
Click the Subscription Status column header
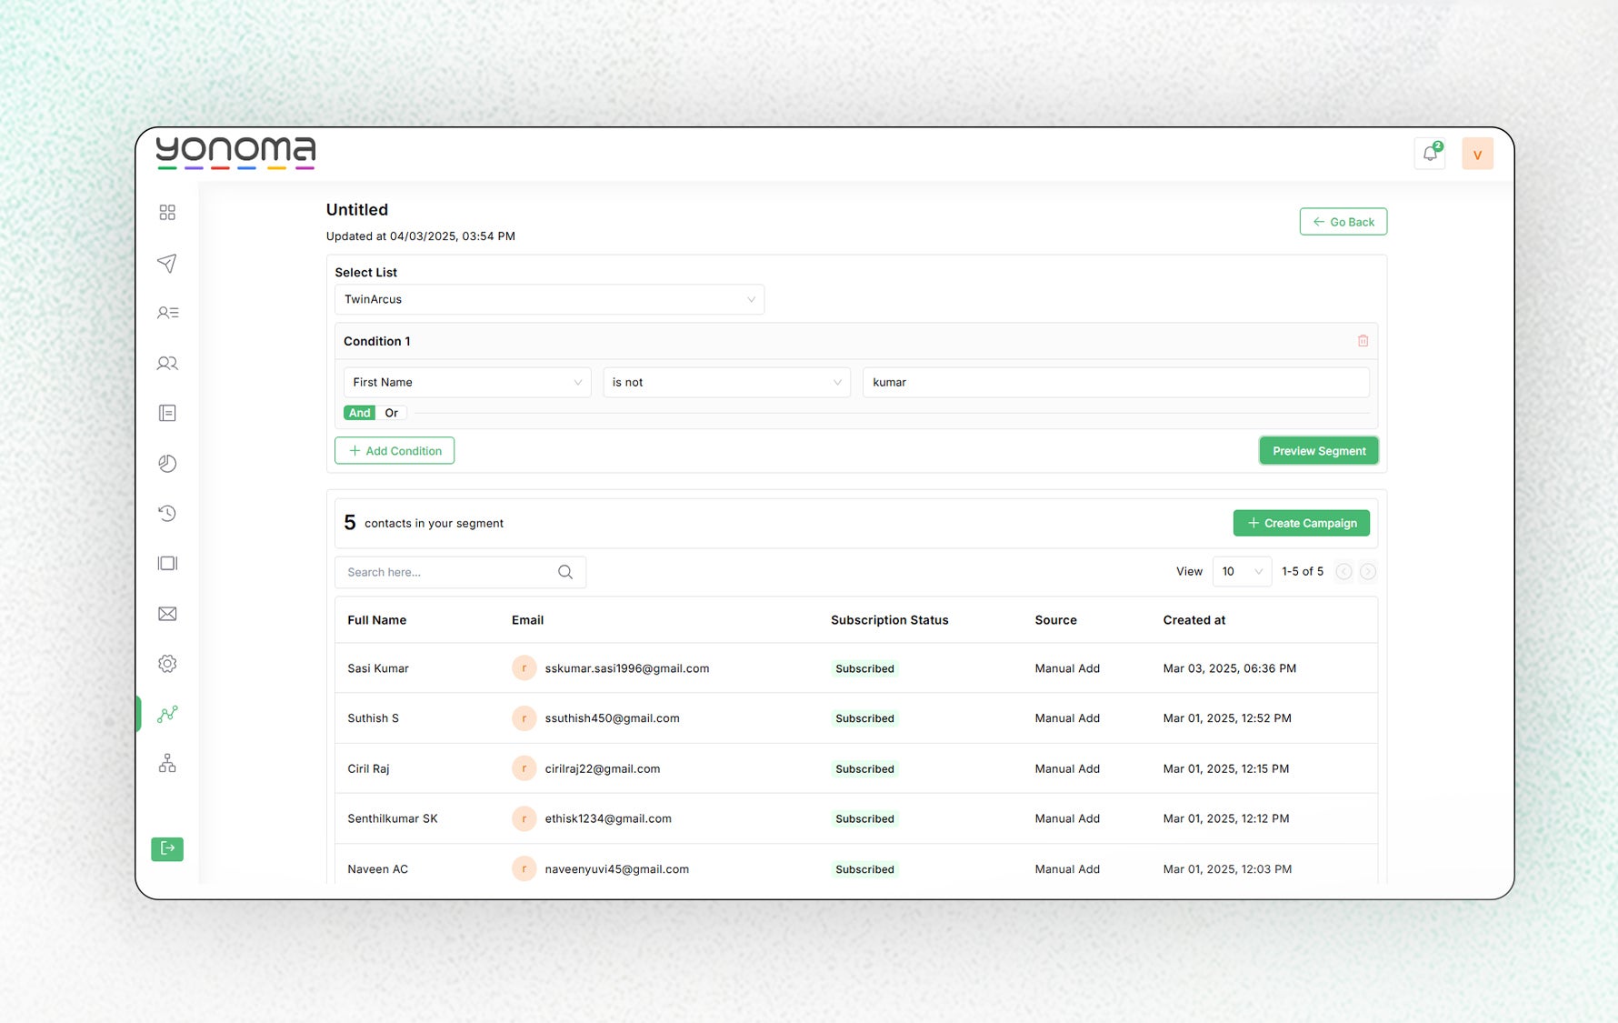890,620
